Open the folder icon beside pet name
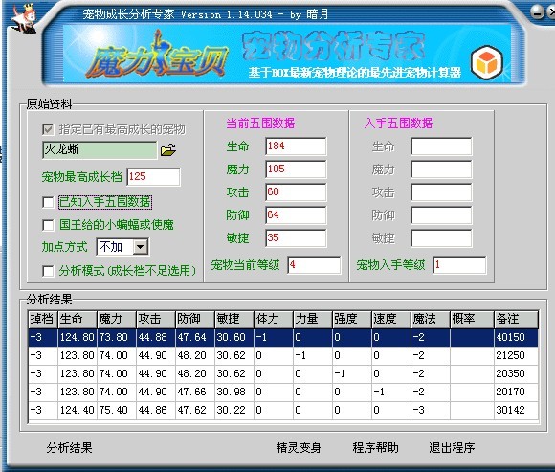The width and height of the screenshot is (555, 472). click(168, 149)
